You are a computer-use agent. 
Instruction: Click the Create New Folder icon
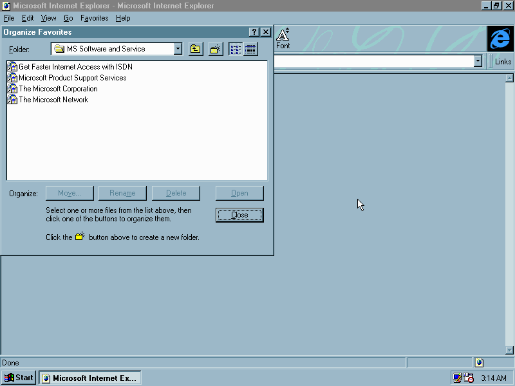coord(216,49)
